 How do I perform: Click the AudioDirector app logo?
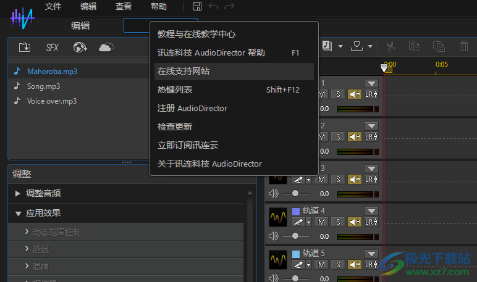coord(22,19)
